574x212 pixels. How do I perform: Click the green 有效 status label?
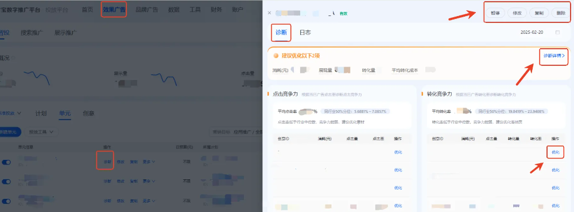pyautogui.click(x=343, y=14)
